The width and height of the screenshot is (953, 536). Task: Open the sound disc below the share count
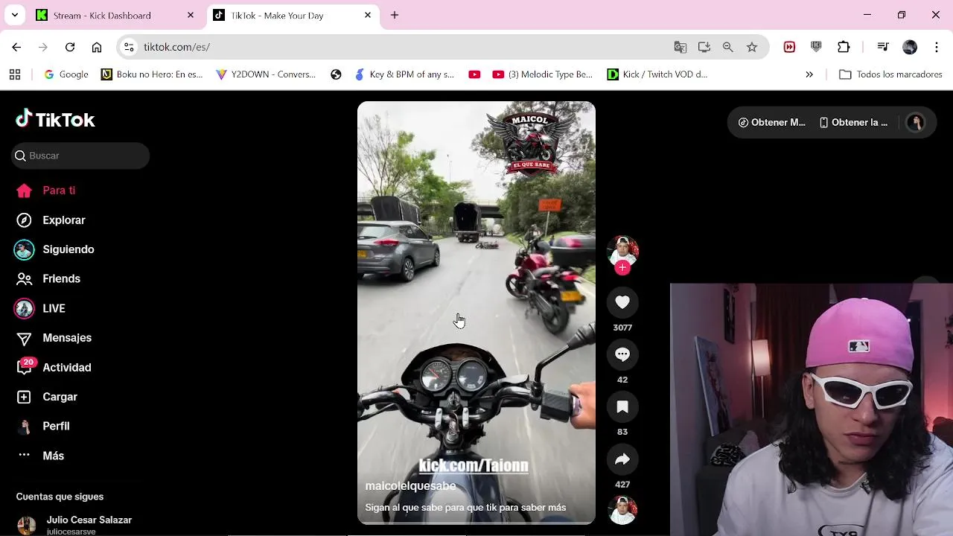click(622, 511)
